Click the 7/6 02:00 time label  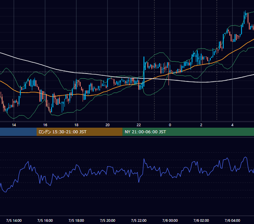click(201, 220)
